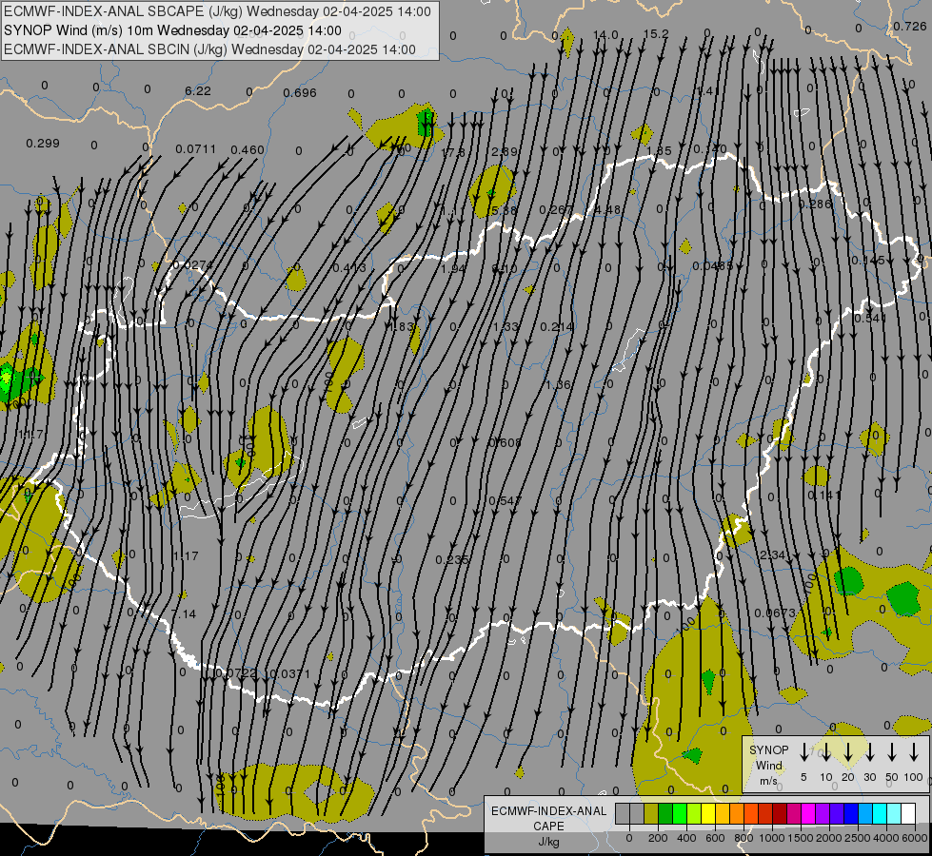Viewport: 932px width, 856px height.
Task: Click the 5 m/s wind arrow in SYNOP legend
Action: pyautogui.click(x=803, y=752)
